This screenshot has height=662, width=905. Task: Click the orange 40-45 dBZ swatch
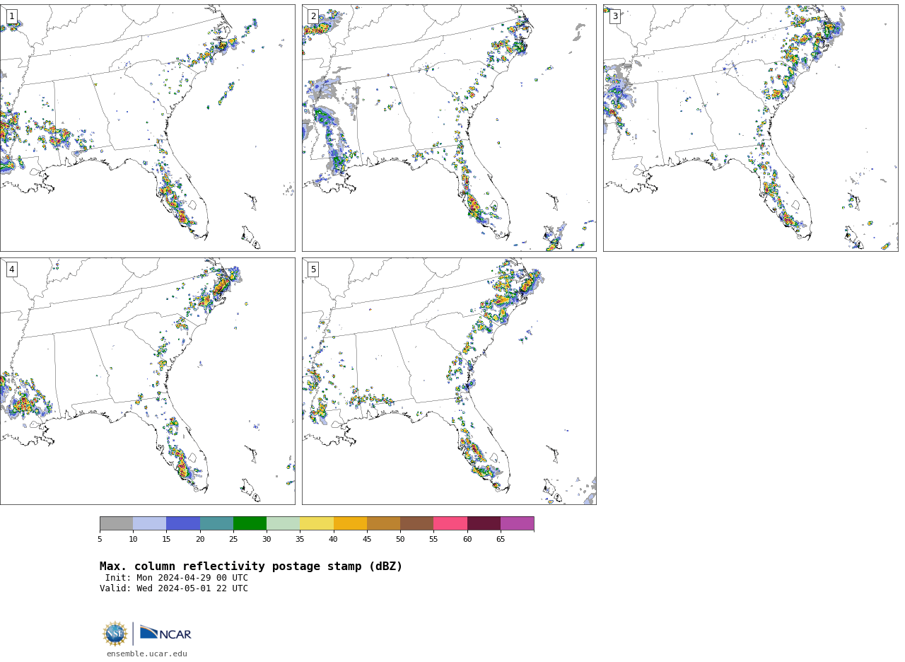coord(350,523)
